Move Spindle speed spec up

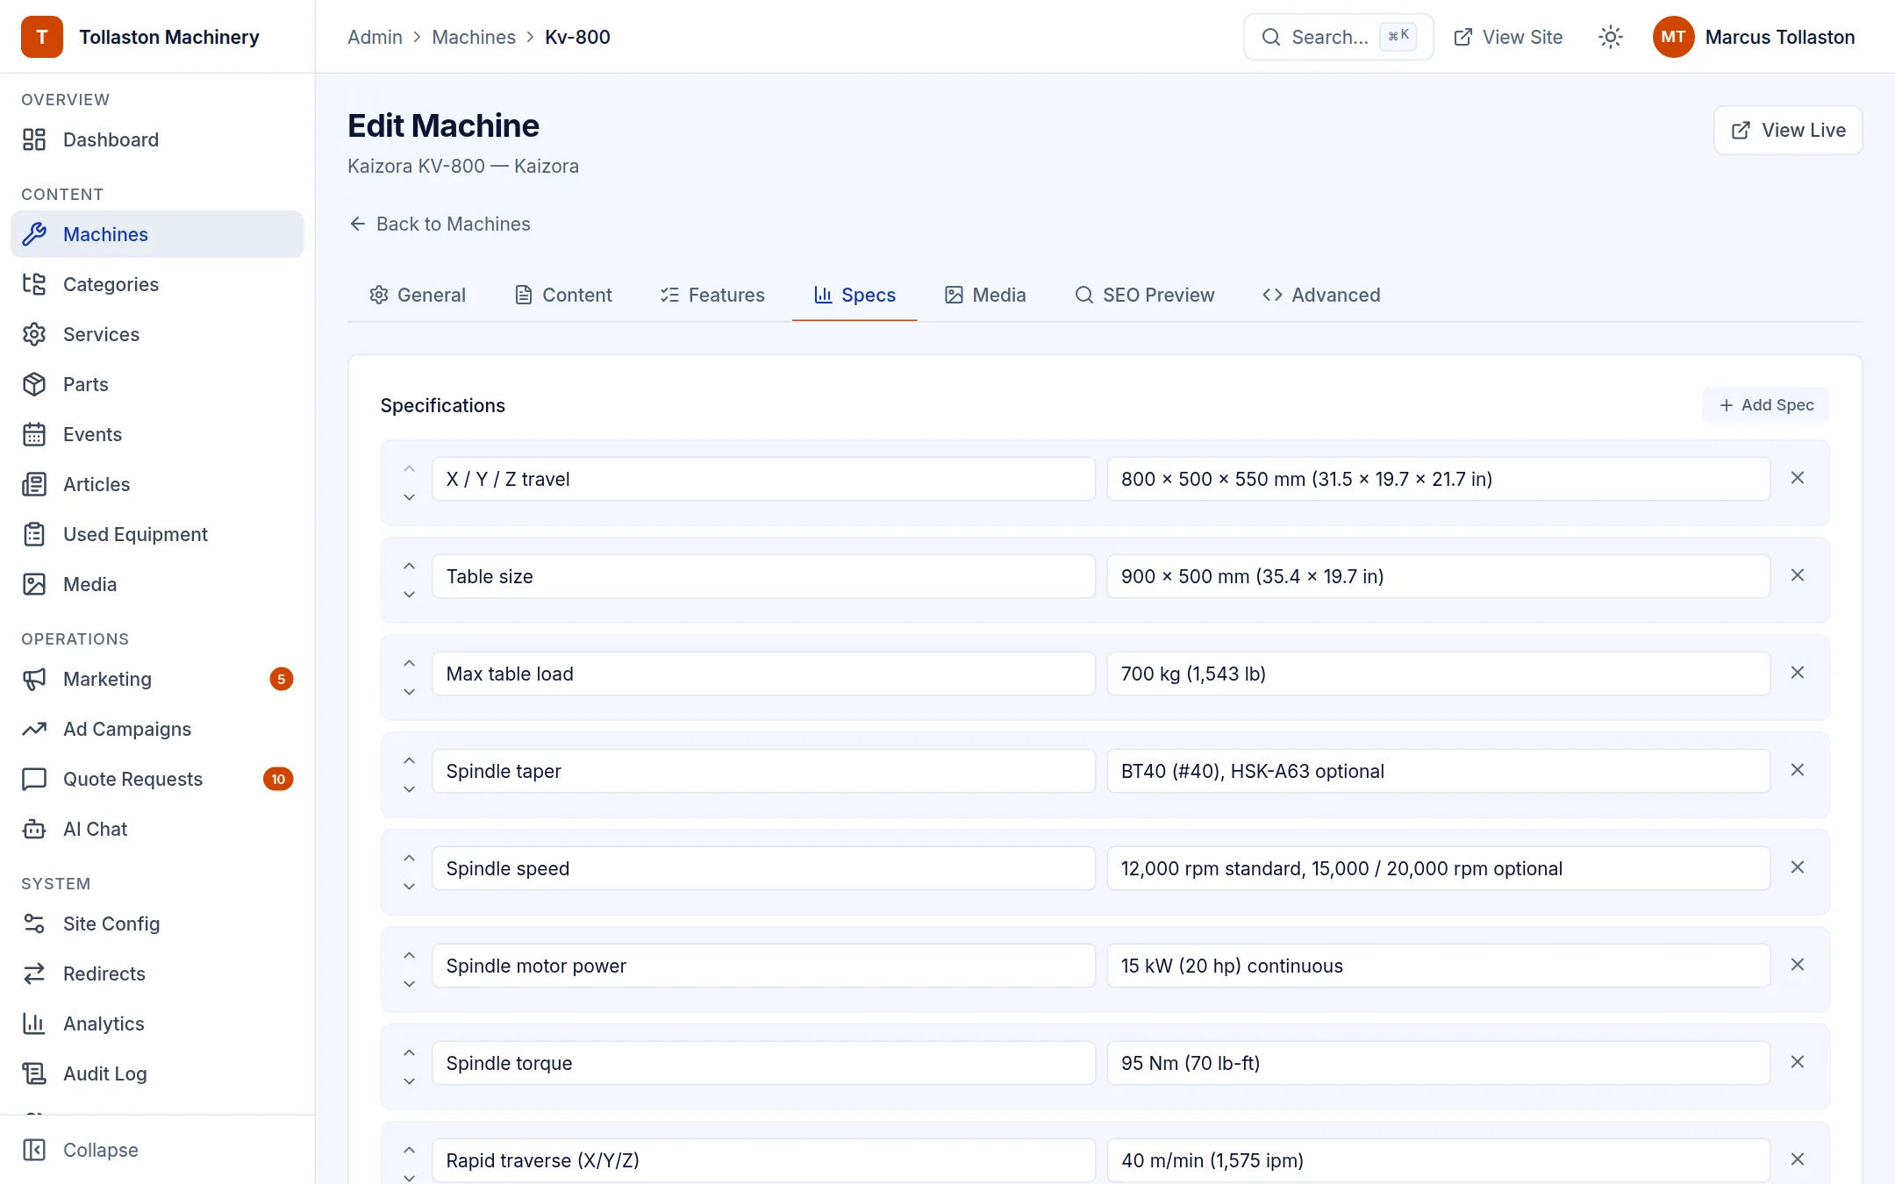point(409,858)
